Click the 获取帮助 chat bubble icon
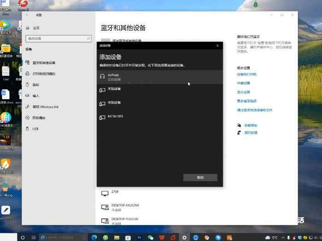 (239, 125)
